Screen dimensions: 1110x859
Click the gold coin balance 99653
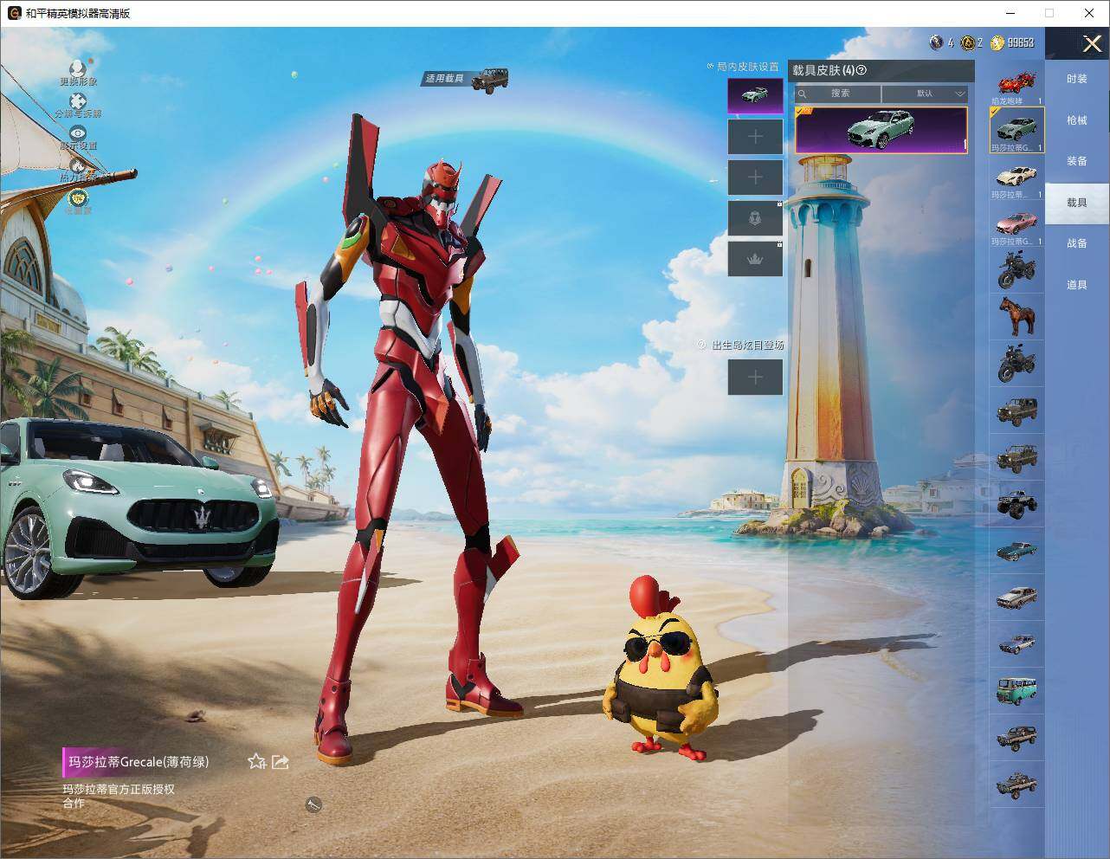1012,42
